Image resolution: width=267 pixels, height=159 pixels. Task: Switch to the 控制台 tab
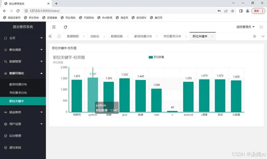tap(95, 36)
